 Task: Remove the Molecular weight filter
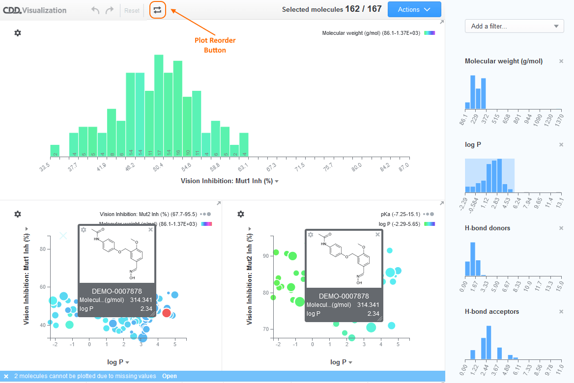[561, 61]
